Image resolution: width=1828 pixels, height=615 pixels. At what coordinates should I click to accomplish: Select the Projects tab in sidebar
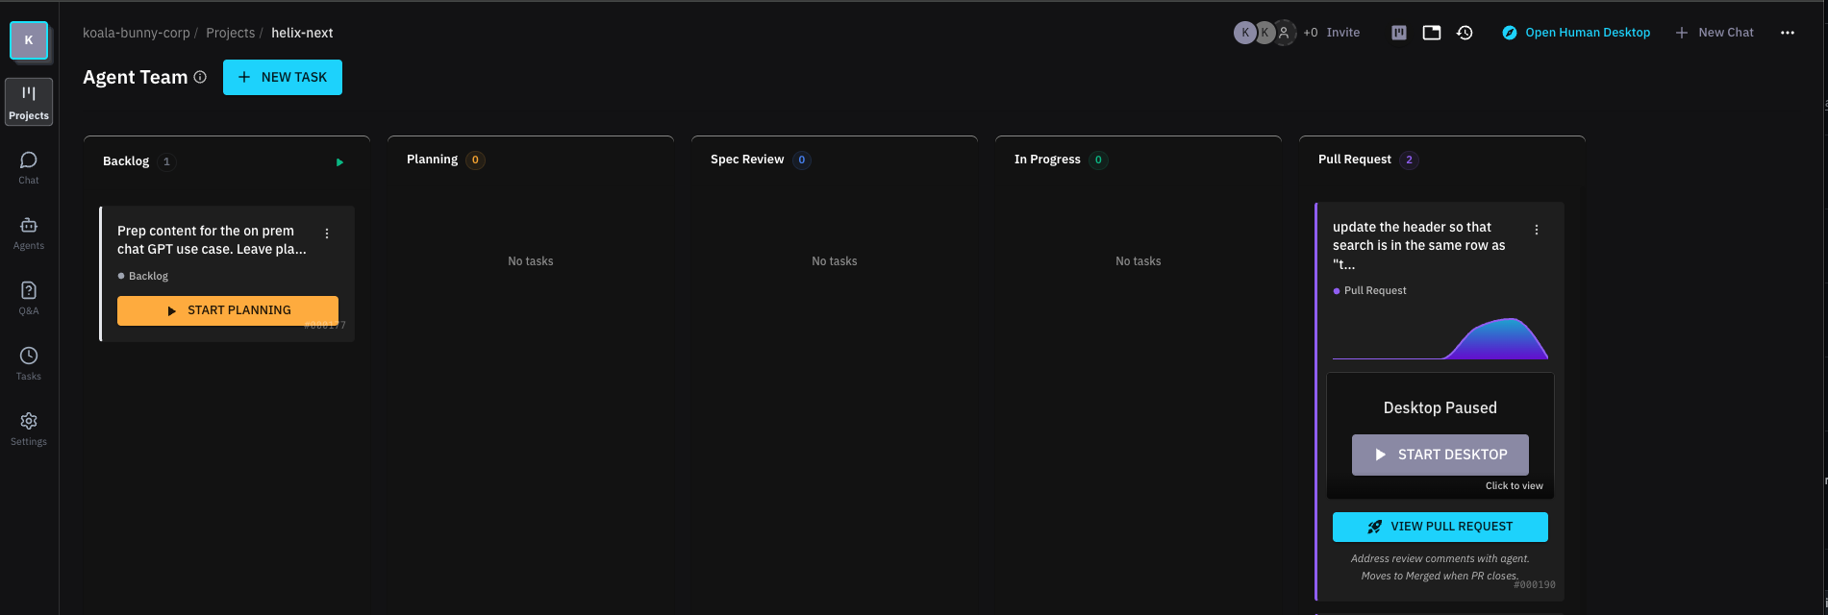pyautogui.click(x=29, y=102)
